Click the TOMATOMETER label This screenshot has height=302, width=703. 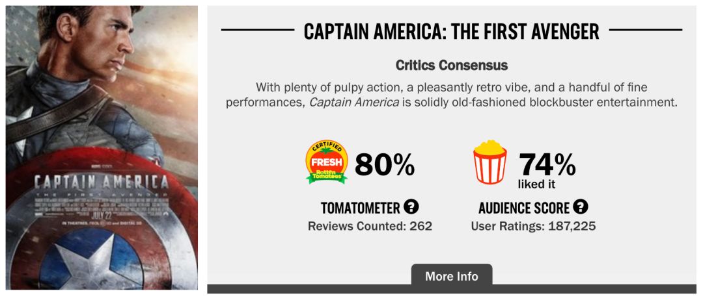coord(360,208)
